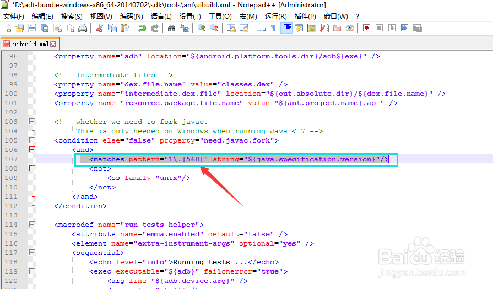The height and width of the screenshot is (289, 493).
Task: Collapse the condition block at line 105
Action: (x=32, y=140)
